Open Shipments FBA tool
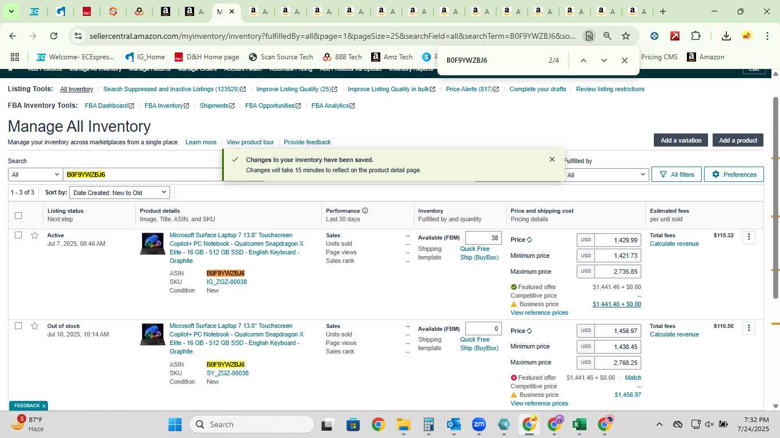The width and height of the screenshot is (780, 438). (217, 106)
